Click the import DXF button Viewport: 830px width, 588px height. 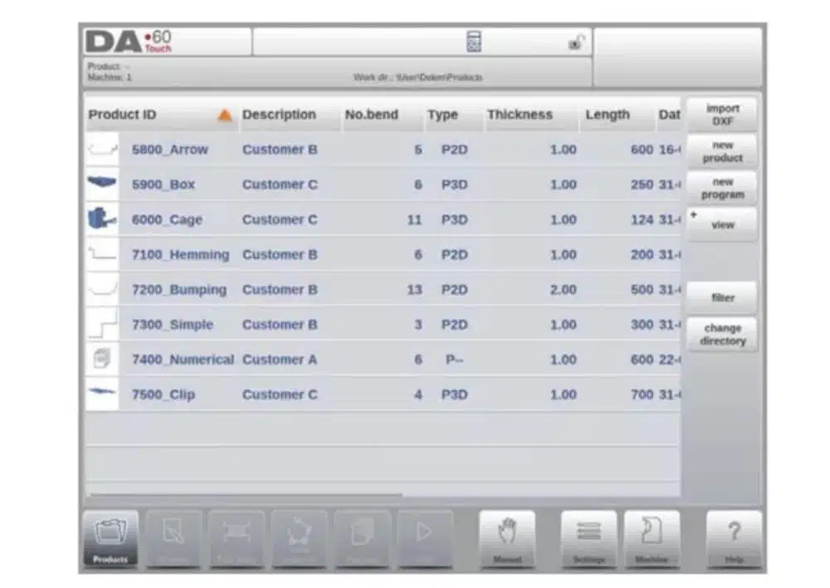(722, 115)
